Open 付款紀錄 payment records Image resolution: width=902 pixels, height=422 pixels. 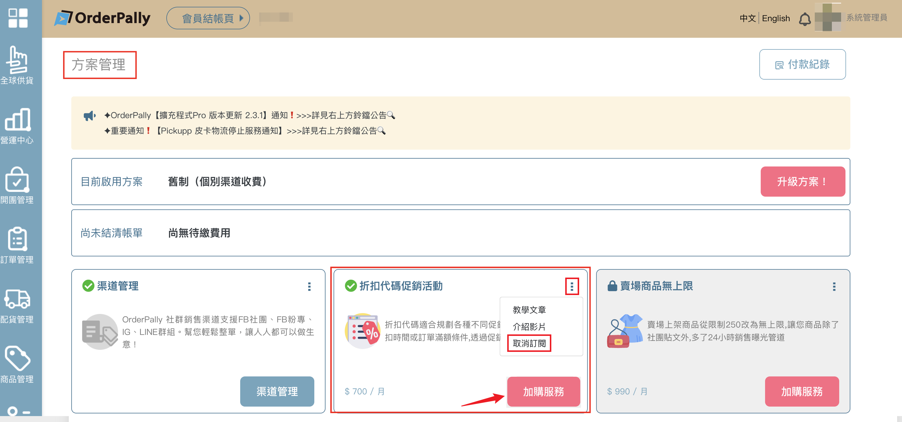pyautogui.click(x=802, y=65)
